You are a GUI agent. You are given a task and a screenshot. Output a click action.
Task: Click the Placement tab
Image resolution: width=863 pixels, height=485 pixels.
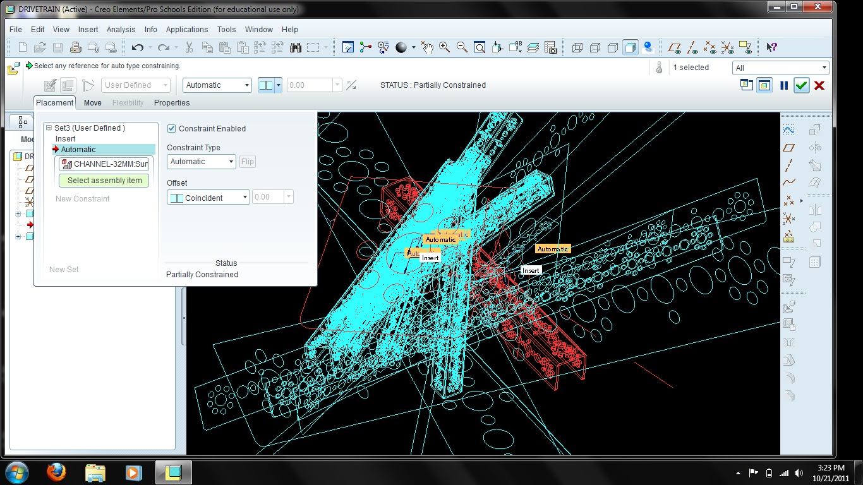pyautogui.click(x=55, y=103)
